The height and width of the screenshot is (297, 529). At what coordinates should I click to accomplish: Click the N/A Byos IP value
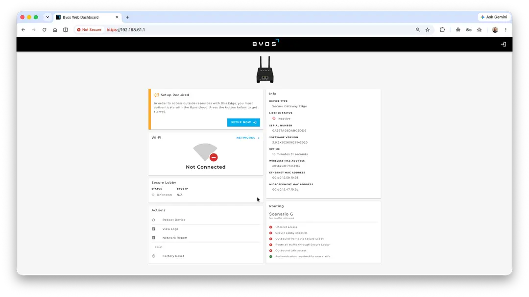pos(179,195)
